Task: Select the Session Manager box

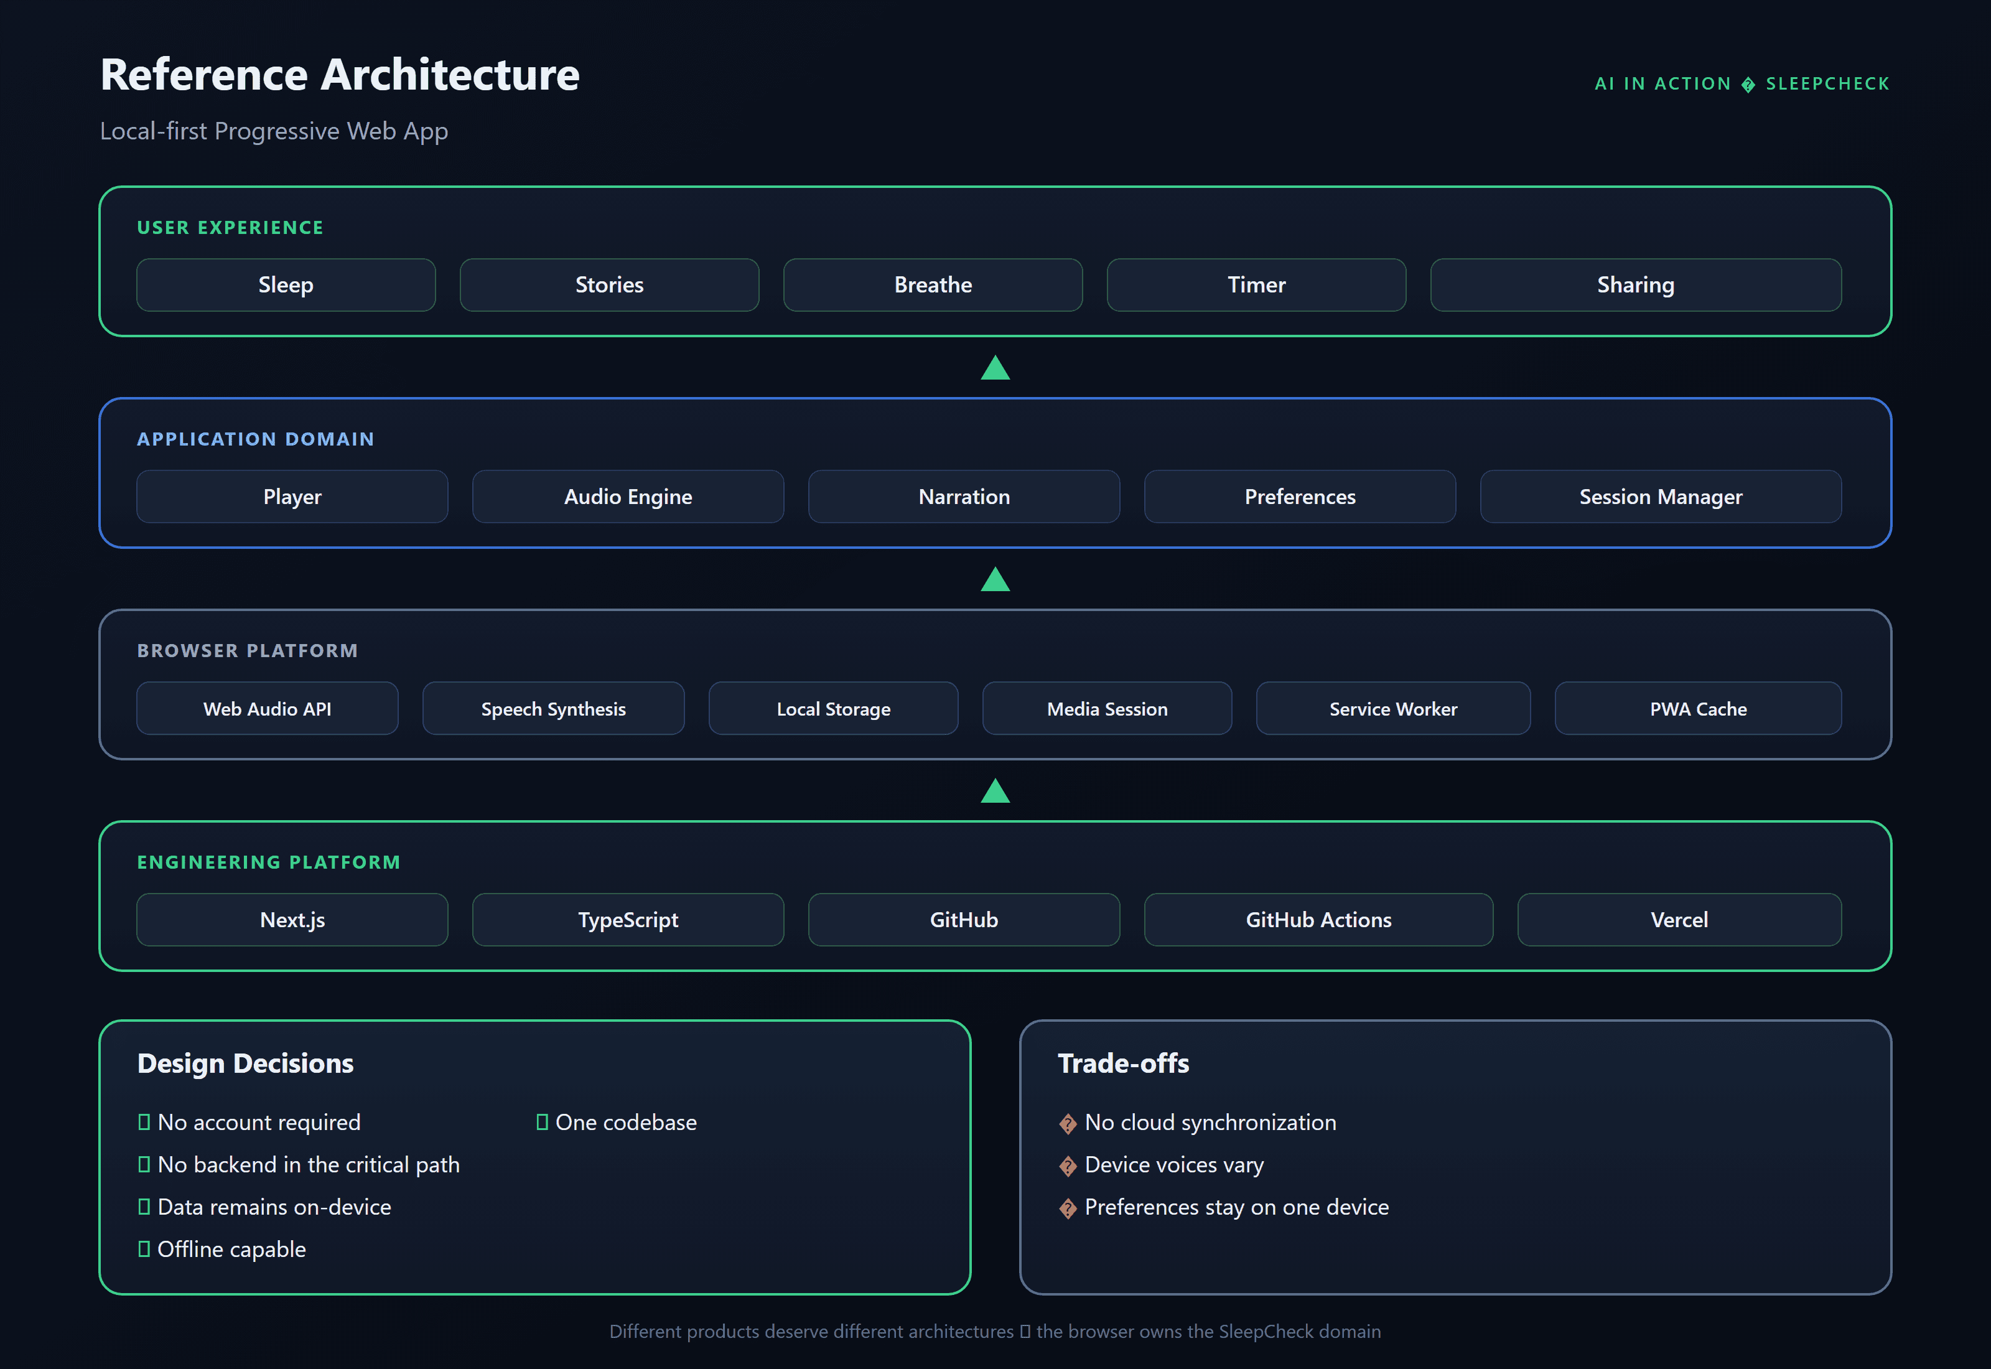Action: pyautogui.click(x=1661, y=497)
